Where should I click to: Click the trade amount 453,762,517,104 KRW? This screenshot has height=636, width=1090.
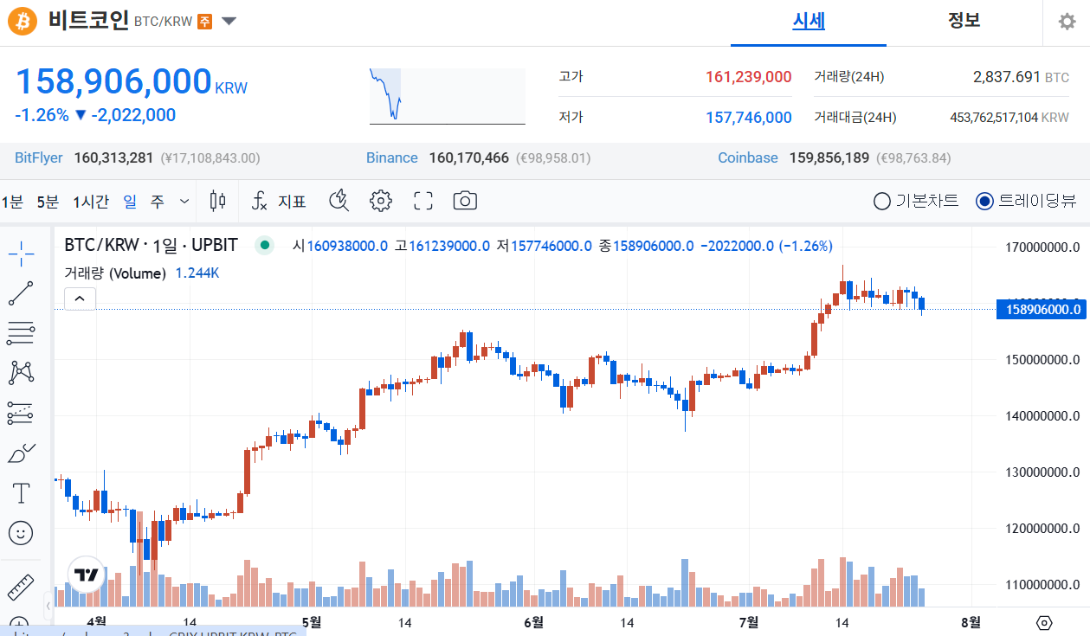tap(1009, 118)
